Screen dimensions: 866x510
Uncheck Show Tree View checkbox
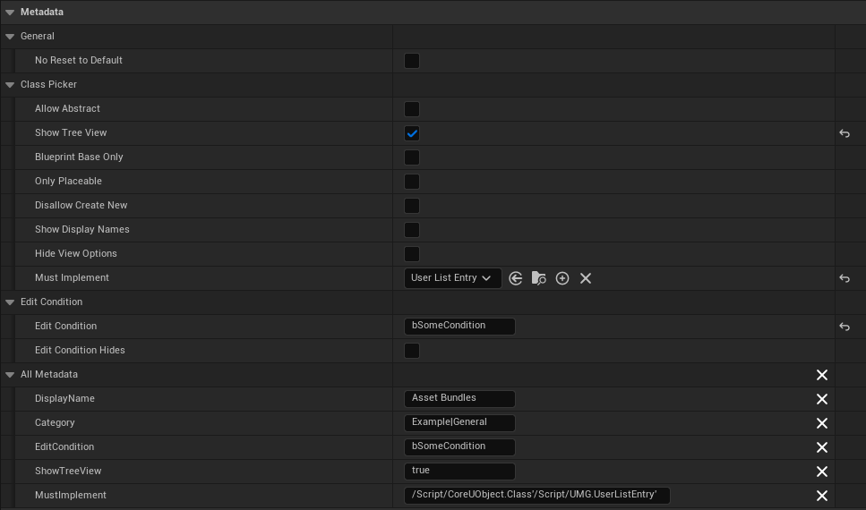tap(411, 133)
